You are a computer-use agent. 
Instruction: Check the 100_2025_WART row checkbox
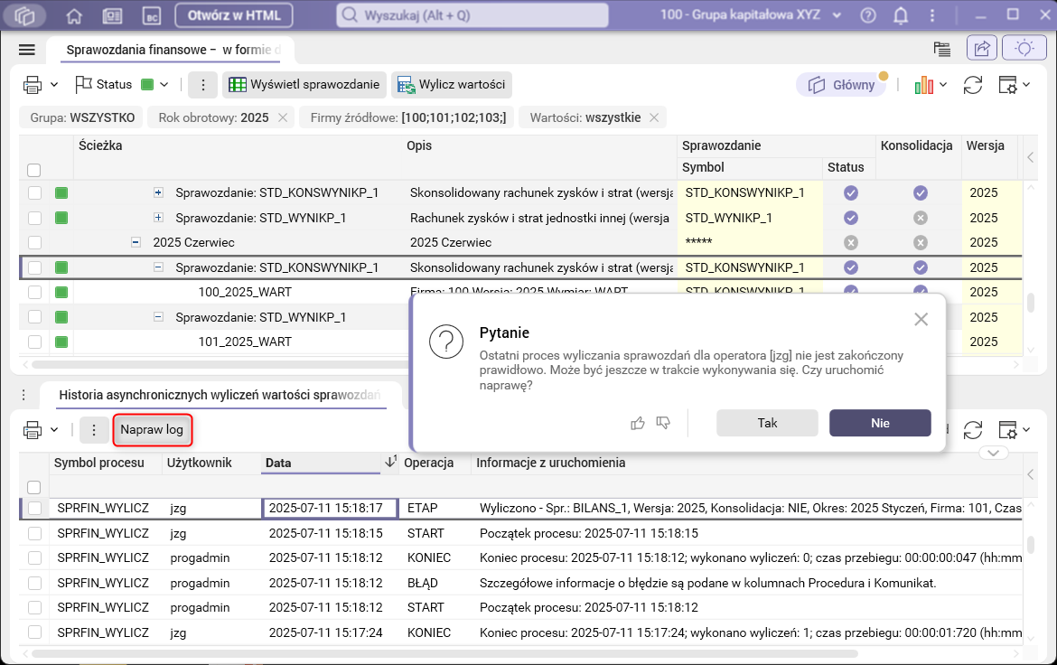point(34,292)
